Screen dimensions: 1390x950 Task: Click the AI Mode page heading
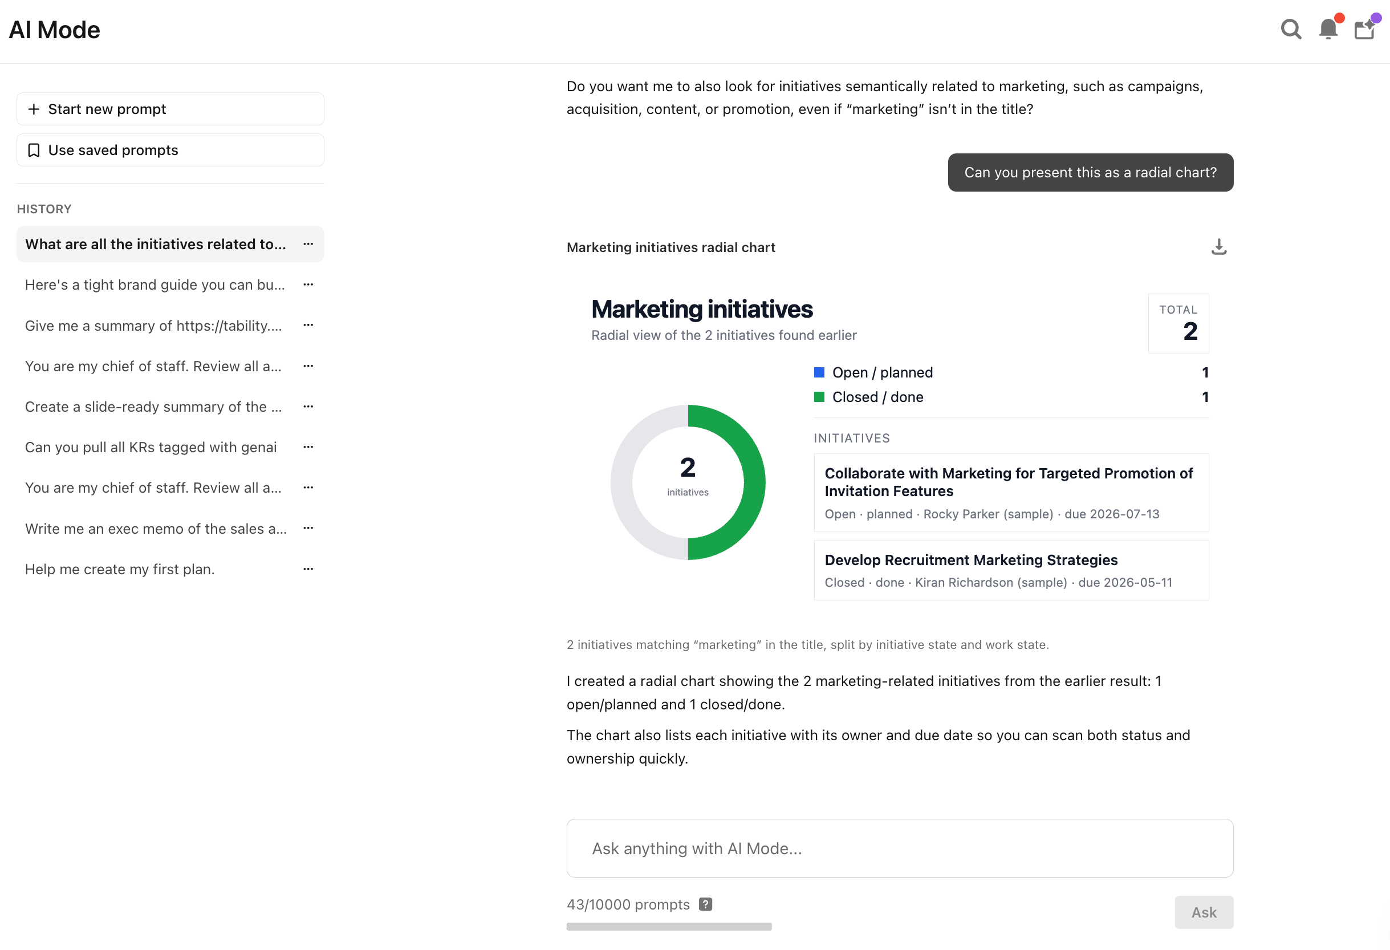click(54, 29)
